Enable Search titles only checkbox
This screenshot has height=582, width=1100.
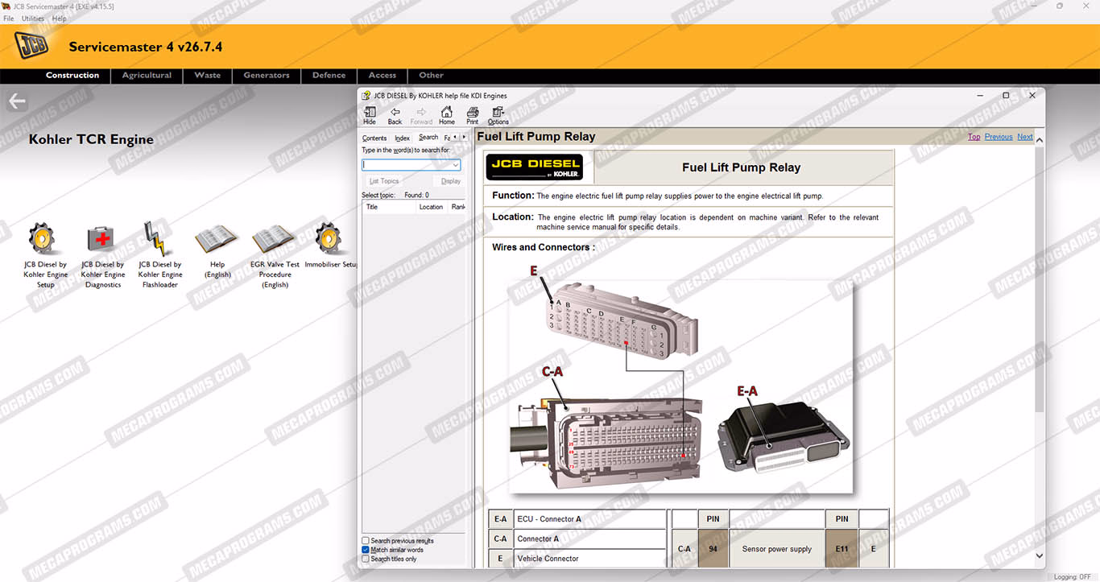coord(366,559)
